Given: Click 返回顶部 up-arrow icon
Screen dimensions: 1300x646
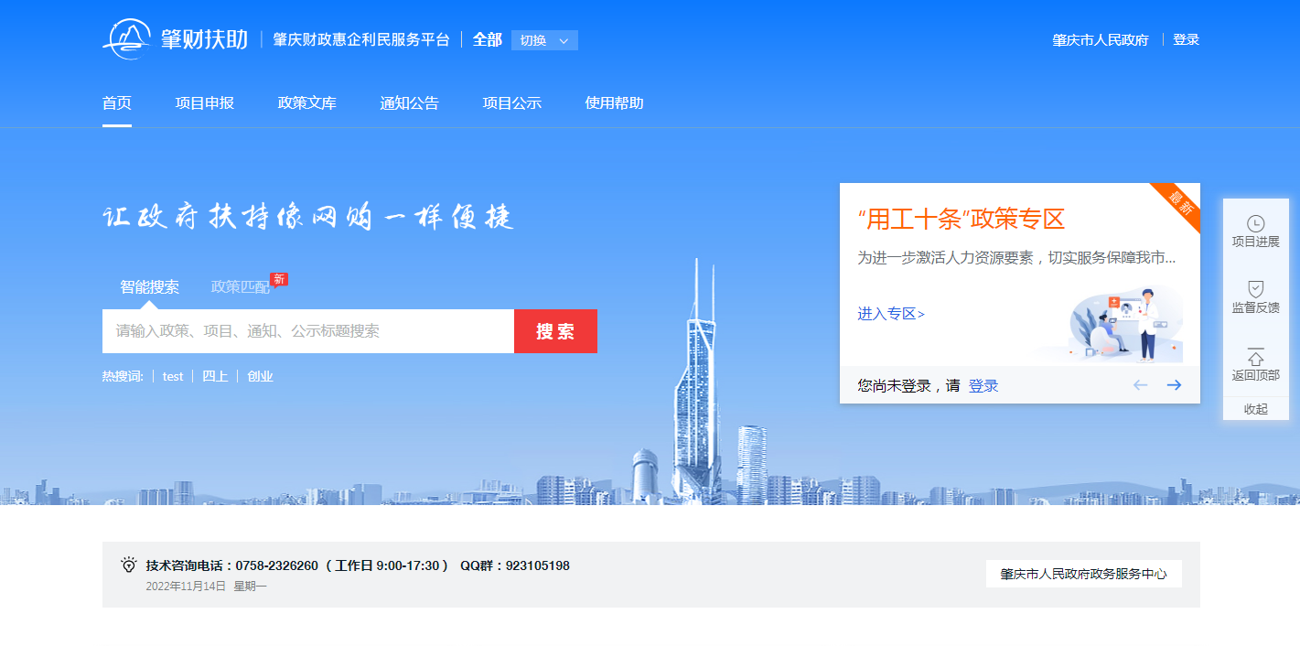Looking at the screenshot, I should tap(1255, 357).
